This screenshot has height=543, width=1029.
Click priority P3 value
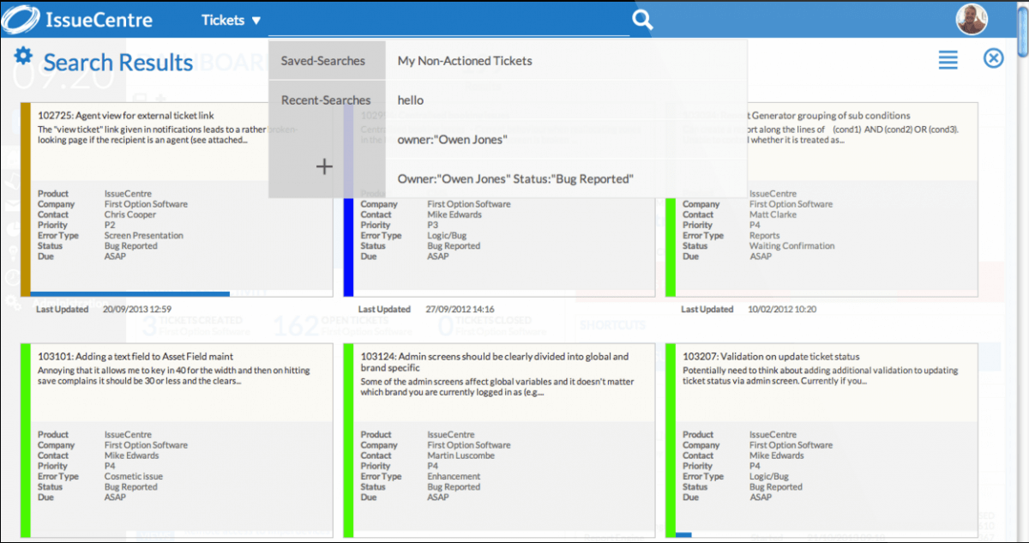tap(432, 225)
